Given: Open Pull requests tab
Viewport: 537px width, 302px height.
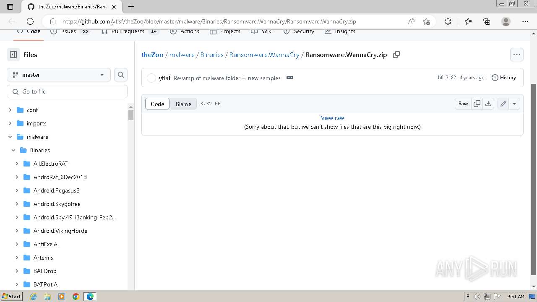Looking at the screenshot, I should [130, 31].
